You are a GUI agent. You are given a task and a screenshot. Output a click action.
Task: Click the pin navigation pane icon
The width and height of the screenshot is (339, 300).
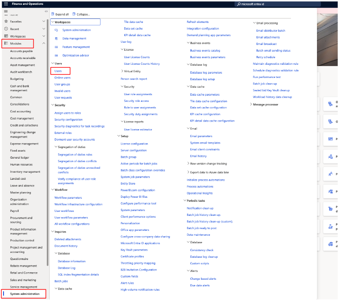click(46, 11)
